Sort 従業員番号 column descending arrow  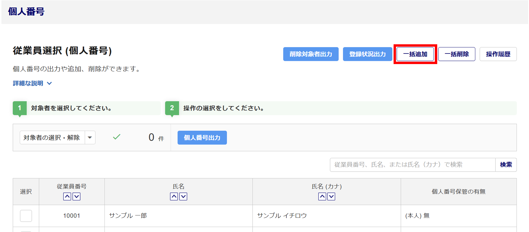(76, 196)
